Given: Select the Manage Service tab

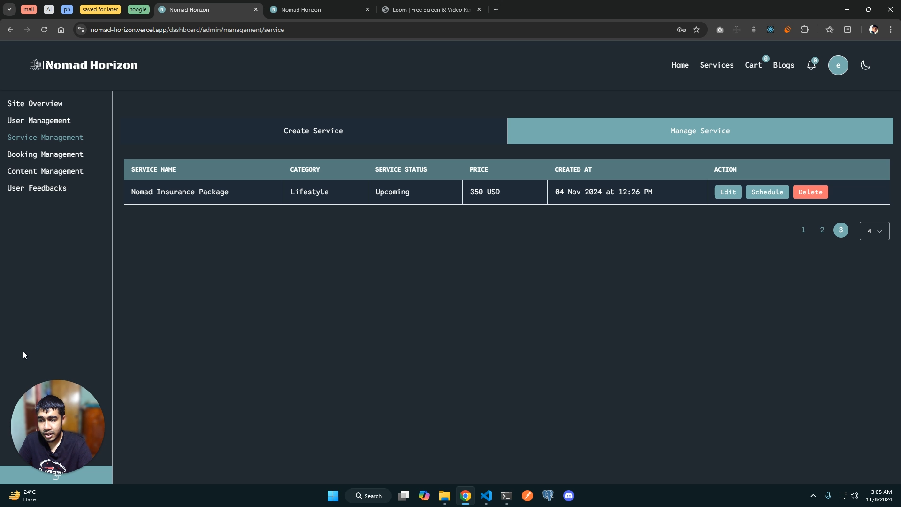Looking at the screenshot, I should pyautogui.click(x=700, y=131).
